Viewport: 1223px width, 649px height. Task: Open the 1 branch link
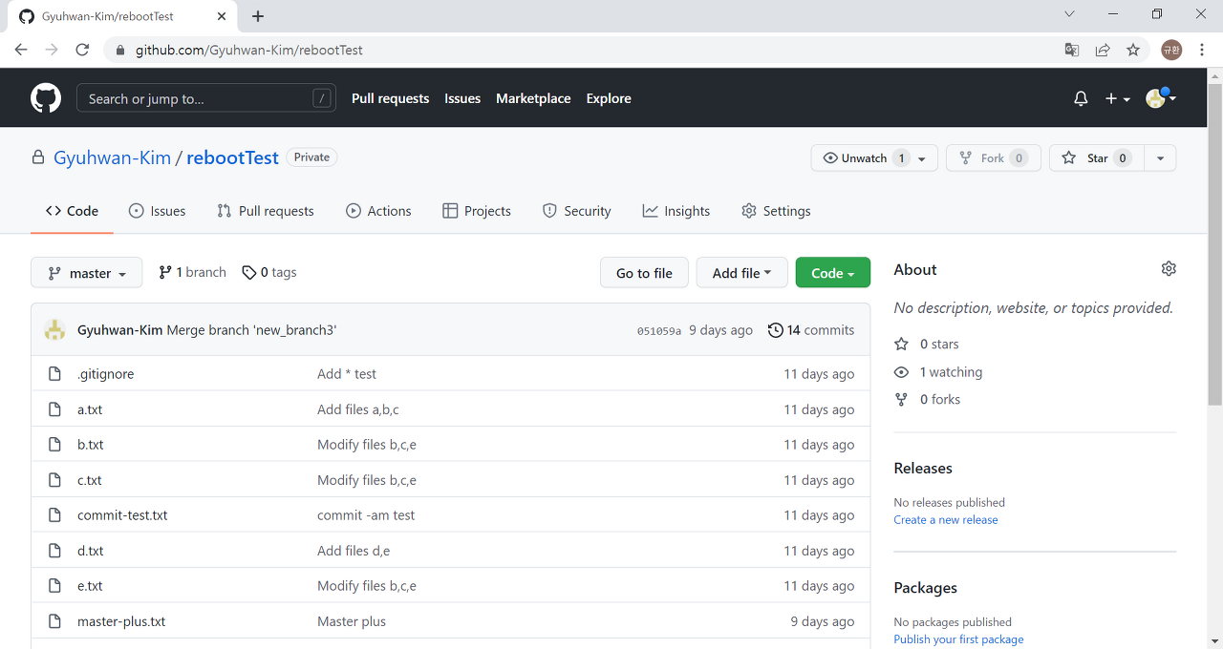coord(192,272)
